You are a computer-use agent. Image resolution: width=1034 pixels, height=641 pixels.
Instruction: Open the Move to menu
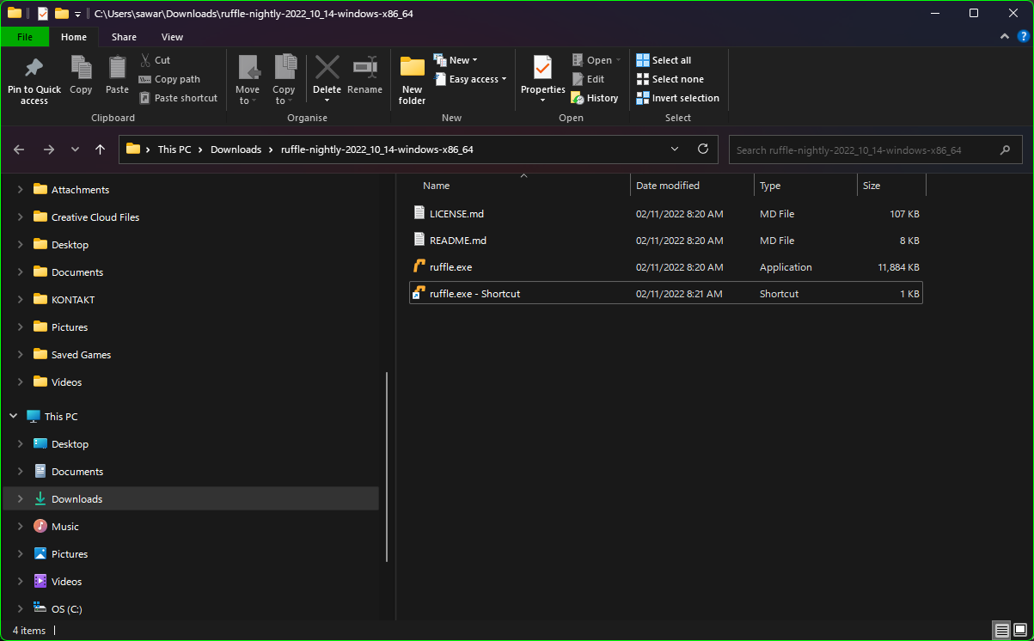click(248, 80)
